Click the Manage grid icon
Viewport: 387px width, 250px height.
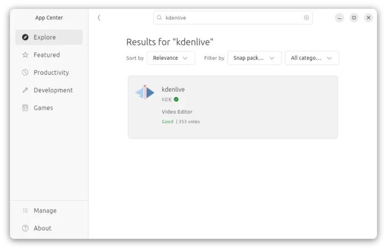pyautogui.click(x=25, y=211)
